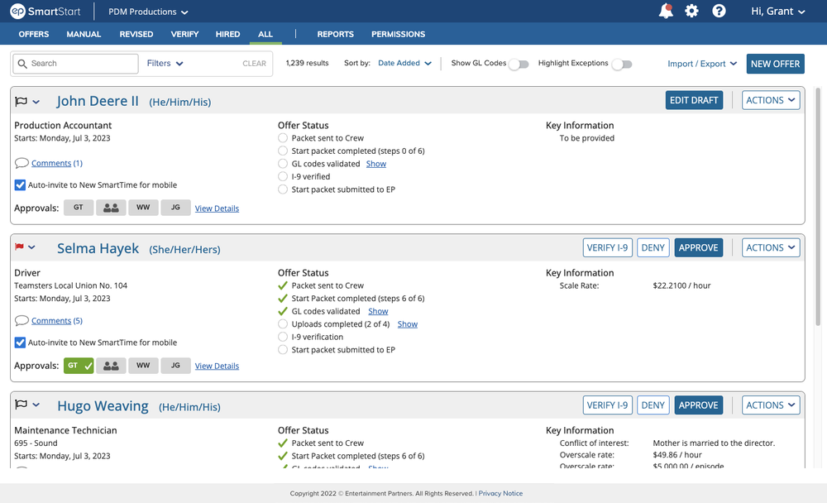The width and height of the screenshot is (827, 503).
Task: Uncheck Auto-invite checkbox for Selma Hayek
Action: click(20, 343)
